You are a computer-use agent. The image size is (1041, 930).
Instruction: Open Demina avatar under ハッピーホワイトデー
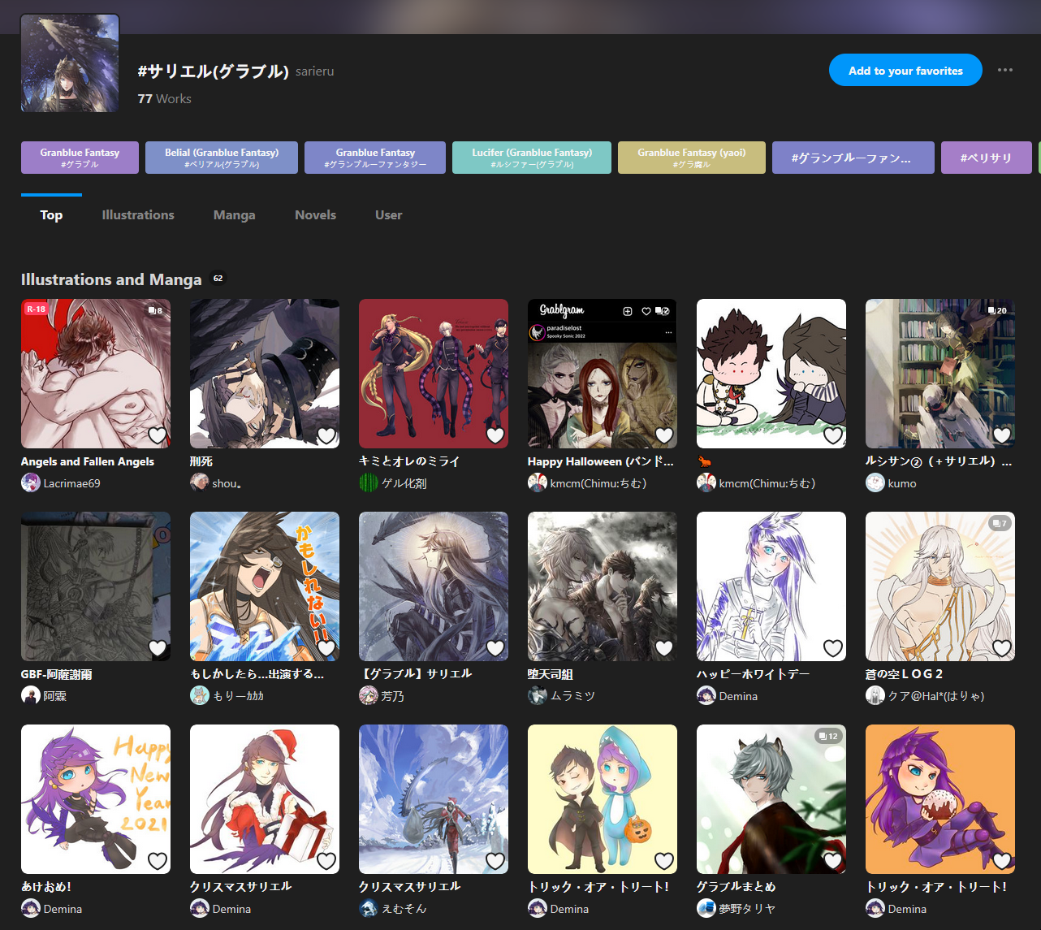tap(706, 696)
